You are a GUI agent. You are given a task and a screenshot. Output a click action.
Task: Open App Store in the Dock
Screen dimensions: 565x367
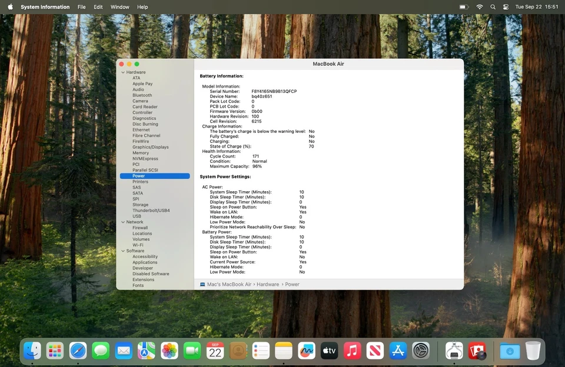[398, 351]
